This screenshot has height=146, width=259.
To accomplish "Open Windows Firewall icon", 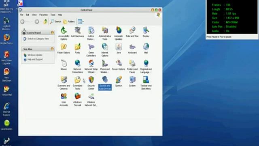I will coord(77,100).
